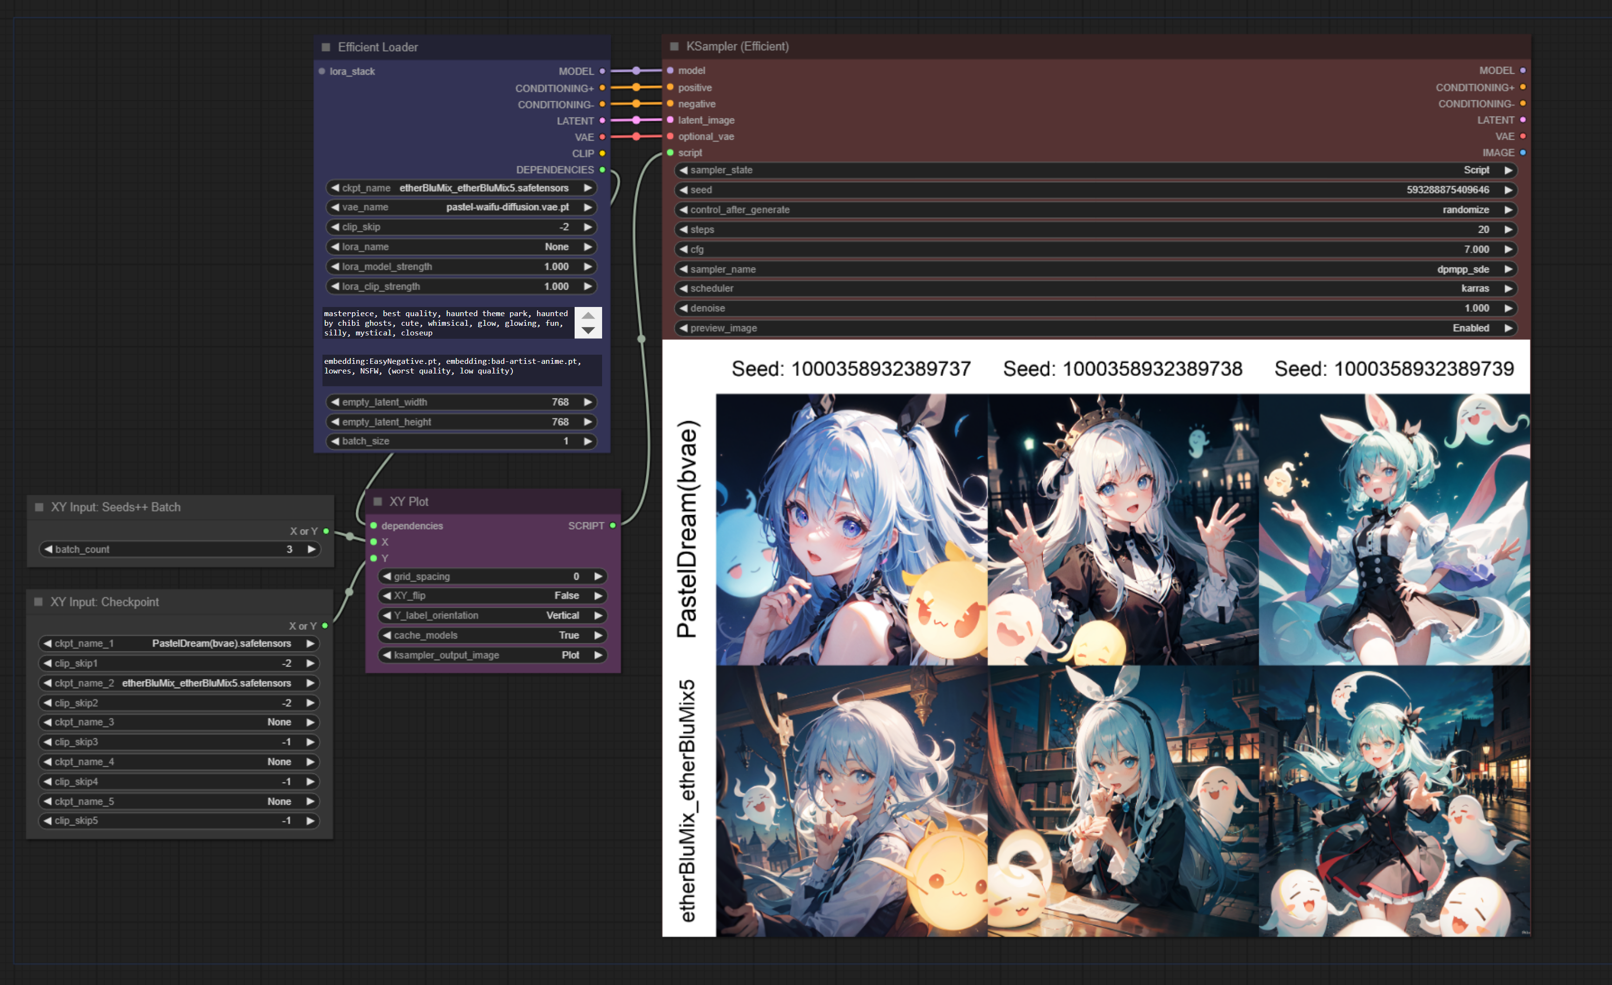Collapse the KSampler (Efficient) node via its title square
The height and width of the screenshot is (985, 1612).
(x=674, y=46)
